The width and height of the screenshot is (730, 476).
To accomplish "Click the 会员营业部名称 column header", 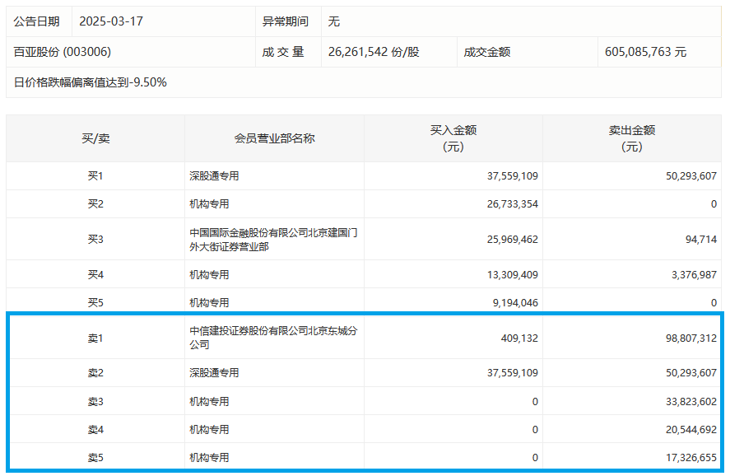I will click(274, 138).
